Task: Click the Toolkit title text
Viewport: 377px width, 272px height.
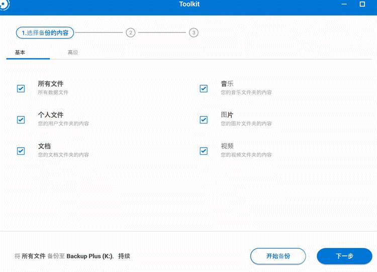Action: pyautogui.click(x=190, y=4)
